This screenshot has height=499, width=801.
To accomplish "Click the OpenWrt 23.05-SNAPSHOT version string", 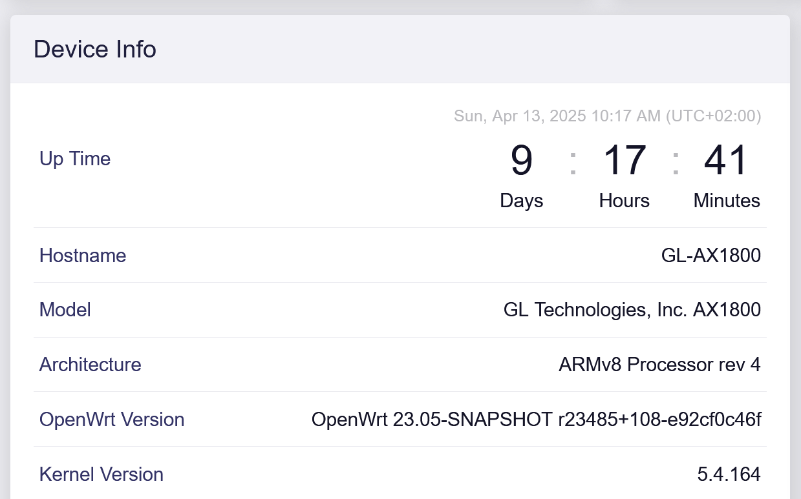I will coord(536,420).
